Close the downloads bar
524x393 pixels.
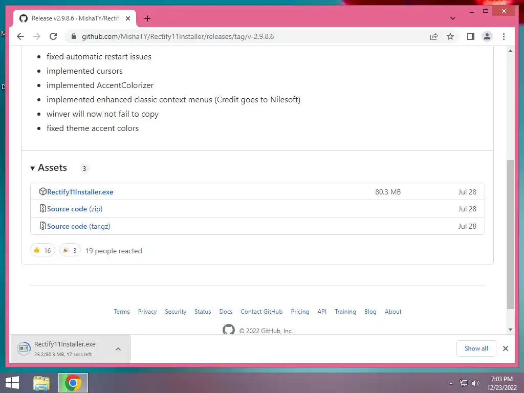[505, 348]
